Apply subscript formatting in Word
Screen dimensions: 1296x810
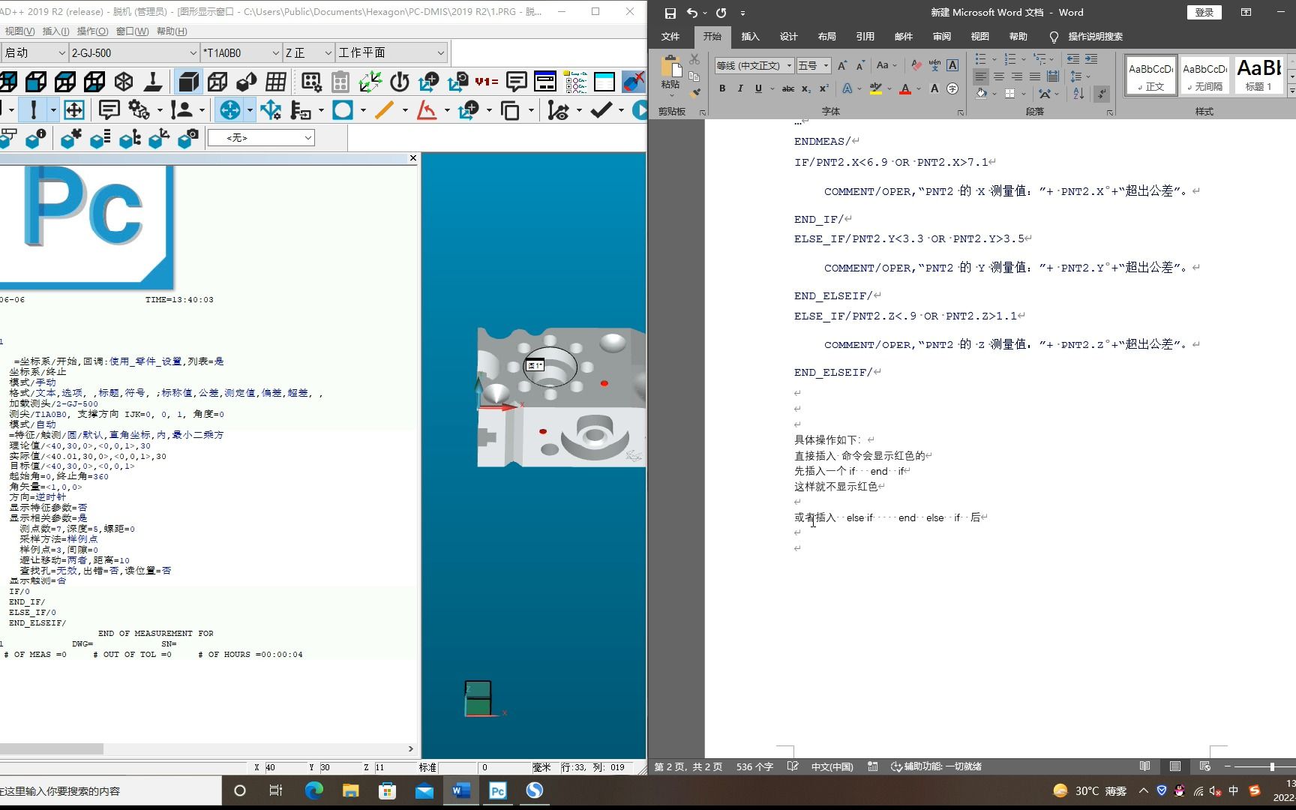coord(805,88)
